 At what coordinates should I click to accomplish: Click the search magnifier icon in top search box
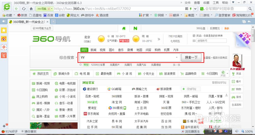(250, 9)
